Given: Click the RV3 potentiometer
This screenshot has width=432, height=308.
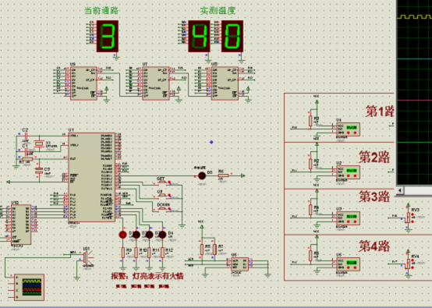Looking at the screenshot, I should pos(408,218).
